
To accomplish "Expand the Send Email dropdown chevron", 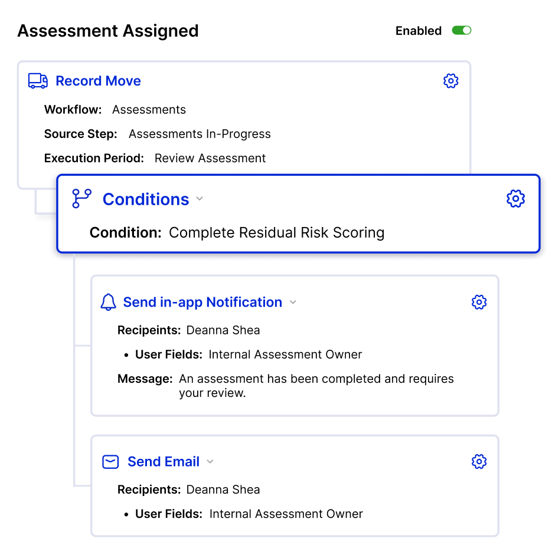I will (210, 461).
